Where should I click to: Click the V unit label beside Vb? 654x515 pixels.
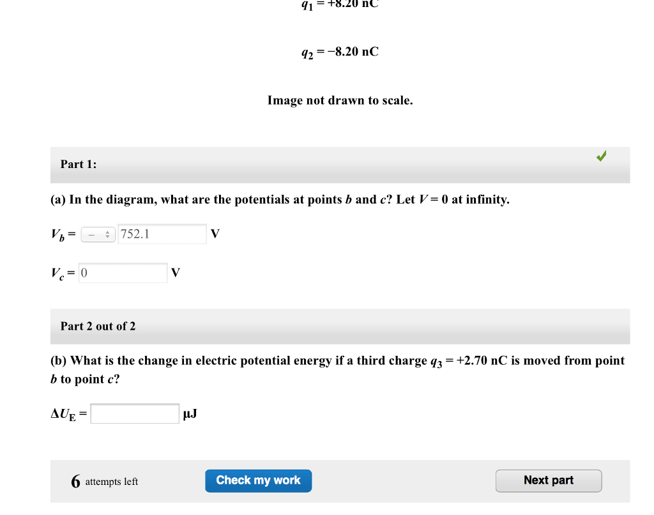215,234
